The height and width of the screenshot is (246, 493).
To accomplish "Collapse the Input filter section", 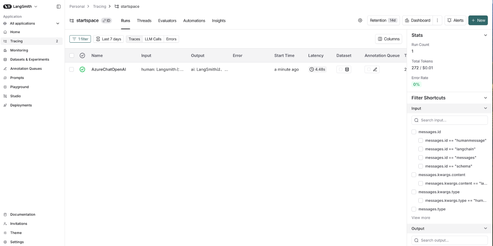I will click(x=485, y=108).
